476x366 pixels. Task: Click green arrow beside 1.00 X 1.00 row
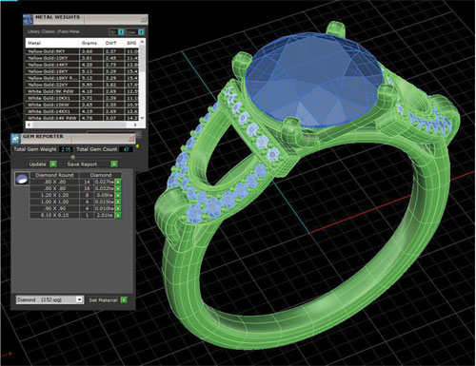click(118, 202)
